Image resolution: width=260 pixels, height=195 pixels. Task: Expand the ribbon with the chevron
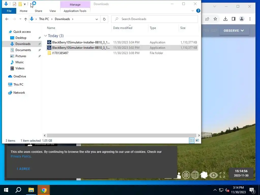pyautogui.click(x=193, y=11)
